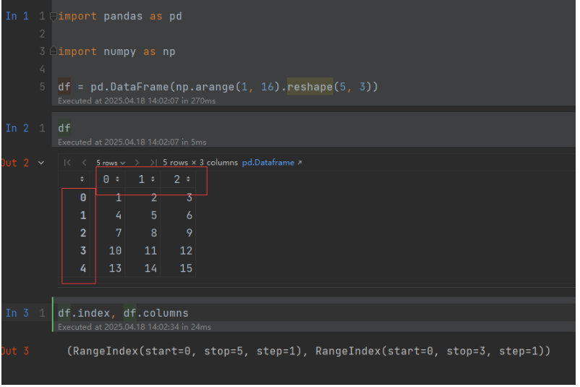The width and height of the screenshot is (580, 387).
Task: Collapse the Out 2 output with its chevron
Action: [41, 163]
